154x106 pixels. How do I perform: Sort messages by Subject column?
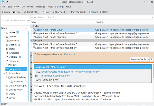[x=63, y=22]
